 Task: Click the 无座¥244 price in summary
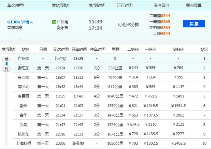point(161,33)
